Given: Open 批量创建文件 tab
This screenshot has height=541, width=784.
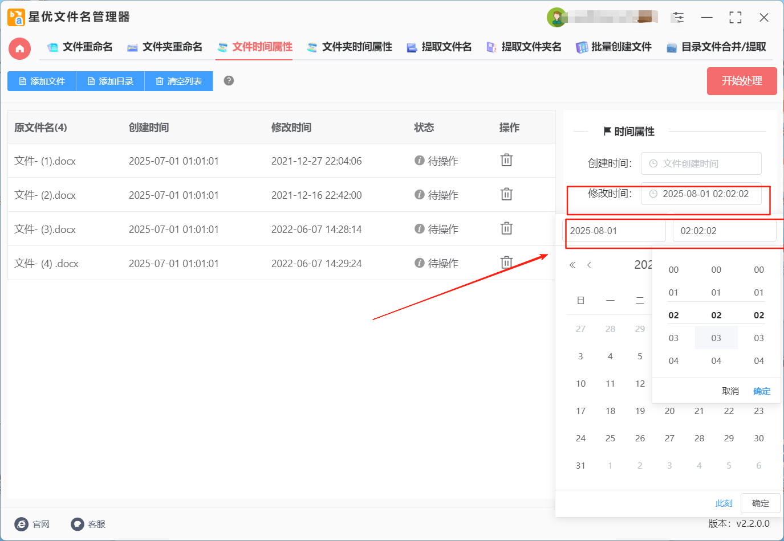Looking at the screenshot, I should tap(614, 47).
